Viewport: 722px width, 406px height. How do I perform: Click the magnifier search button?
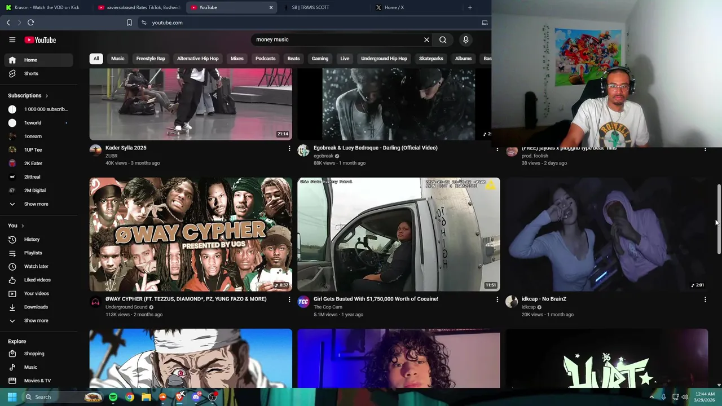pyautogui.click(x=443, y=39)
